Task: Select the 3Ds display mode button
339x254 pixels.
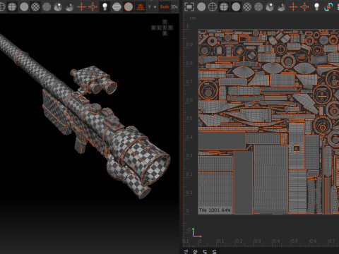Action: coord(174,7)
